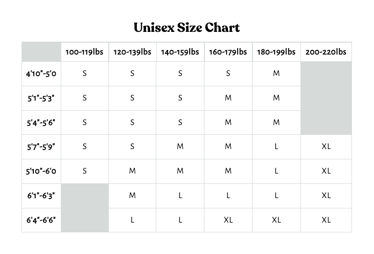Click the XL cell for 5'7"-5'9" row
The height and width of the screenshot is (254, 374).
click(326, 147)
